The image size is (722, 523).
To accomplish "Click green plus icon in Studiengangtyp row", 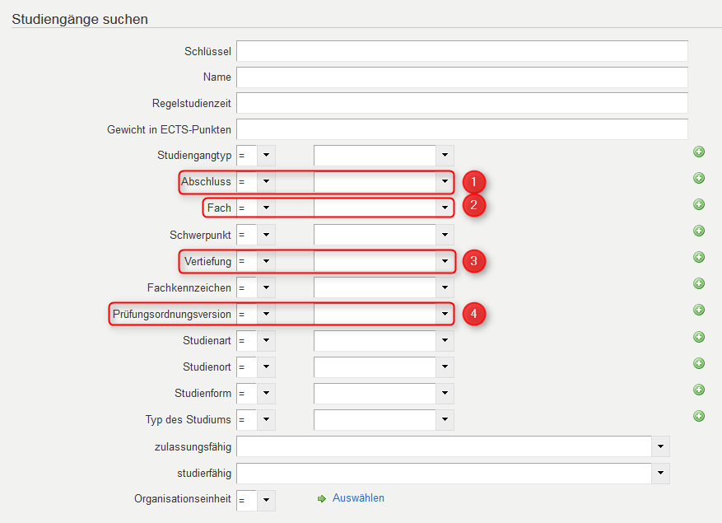I will tap(698, 152).
